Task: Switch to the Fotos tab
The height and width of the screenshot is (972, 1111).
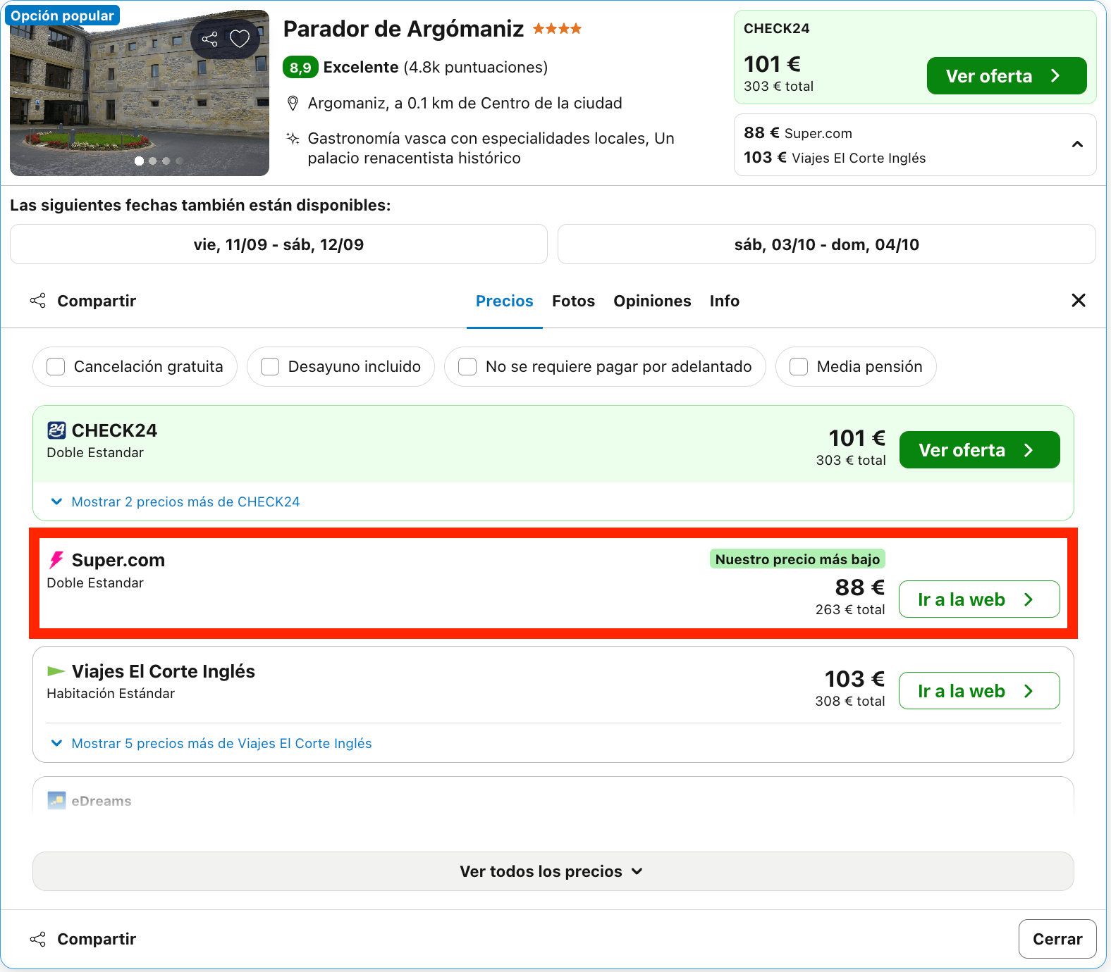Action: pyautogui.click(x=574, y=301)
